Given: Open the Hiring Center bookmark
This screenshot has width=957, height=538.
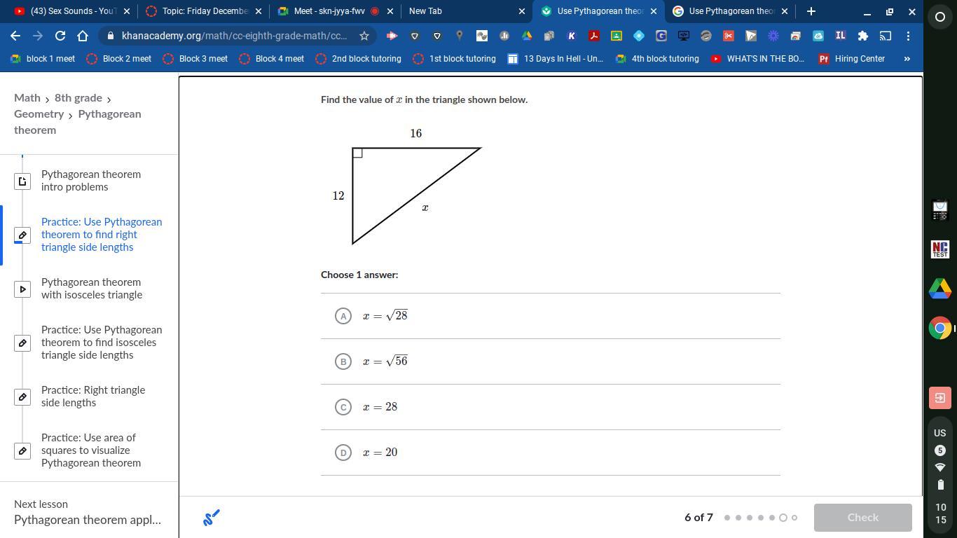Looking at the screenshot, I should (x=852, y=59).
